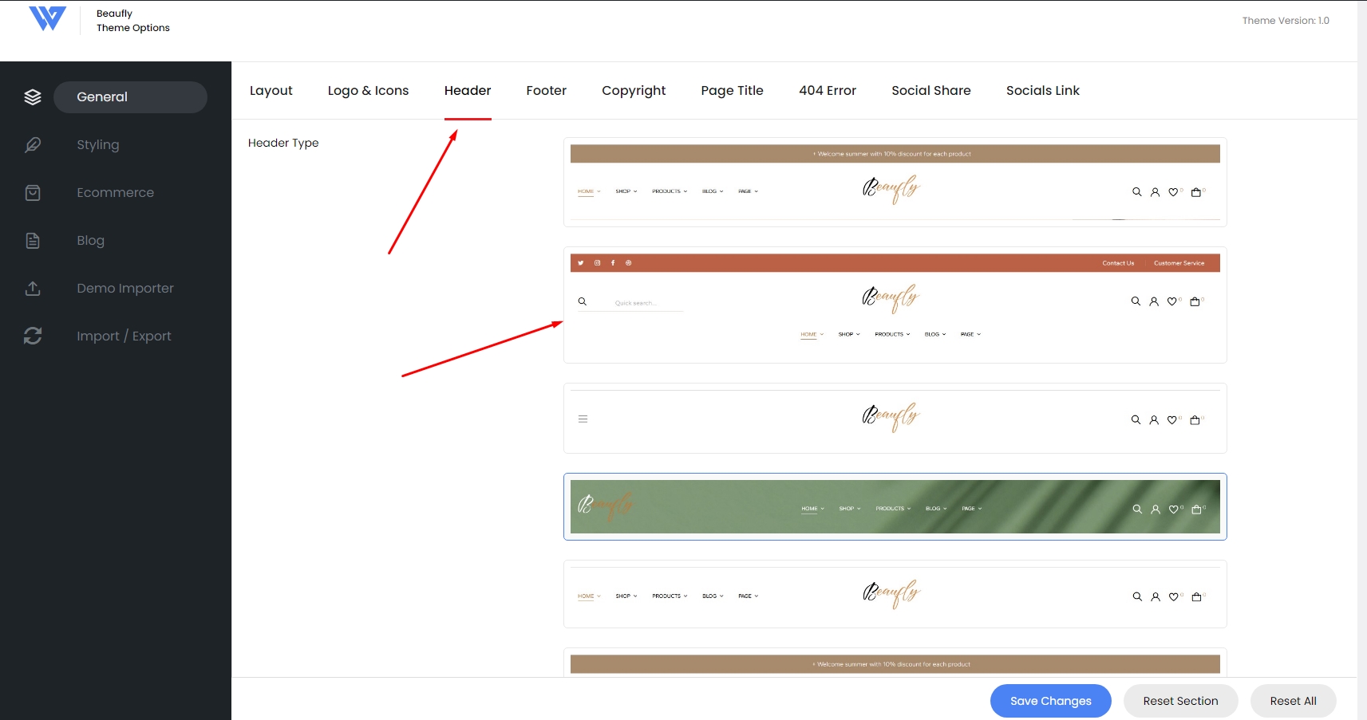Choose header layout with red social bar
This screenshot has width=1367, height=720.
895,305
